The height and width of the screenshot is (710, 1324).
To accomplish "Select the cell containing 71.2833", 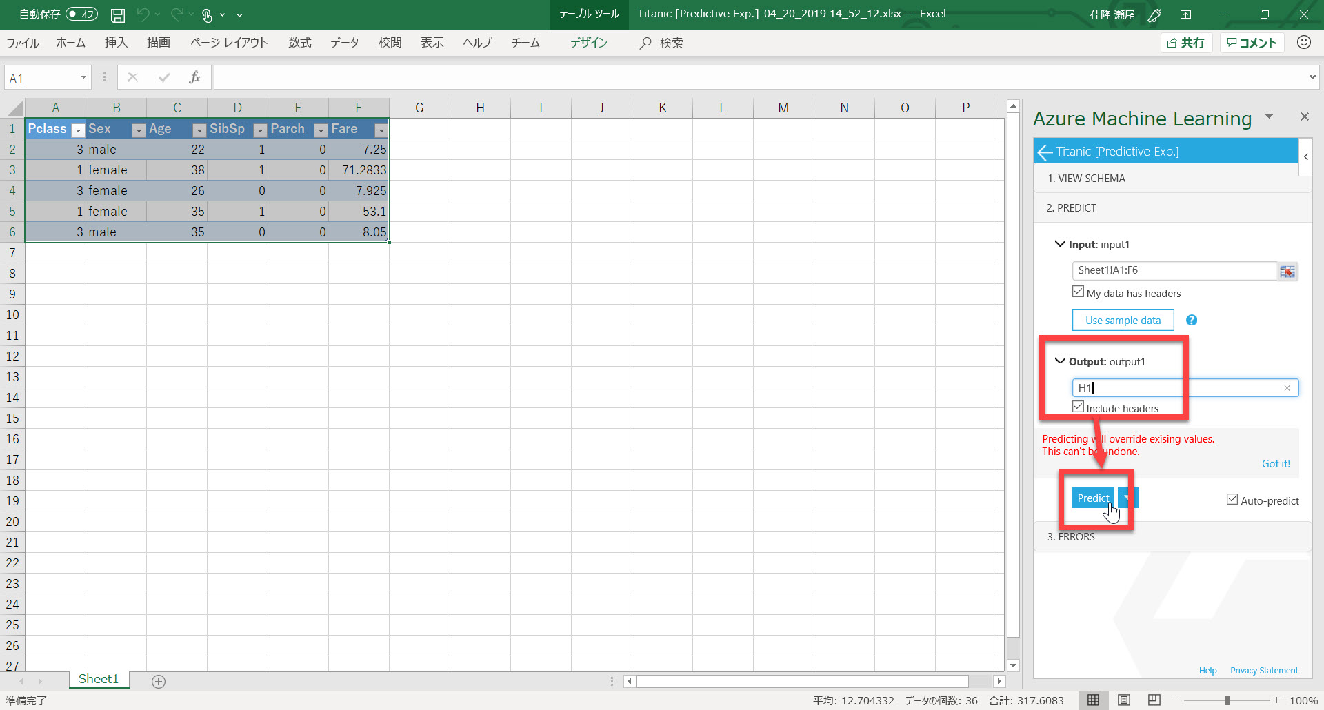I will (x=359, y=170).
